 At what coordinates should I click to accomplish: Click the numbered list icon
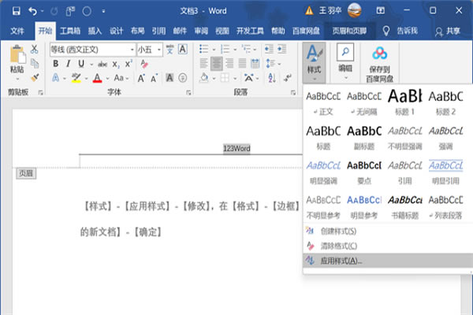click(x=225, y=49)
